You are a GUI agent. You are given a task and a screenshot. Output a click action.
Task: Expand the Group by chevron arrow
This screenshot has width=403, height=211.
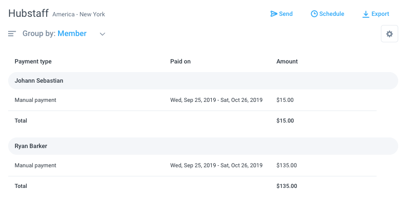pyautogui.click(x=102, y=34)
